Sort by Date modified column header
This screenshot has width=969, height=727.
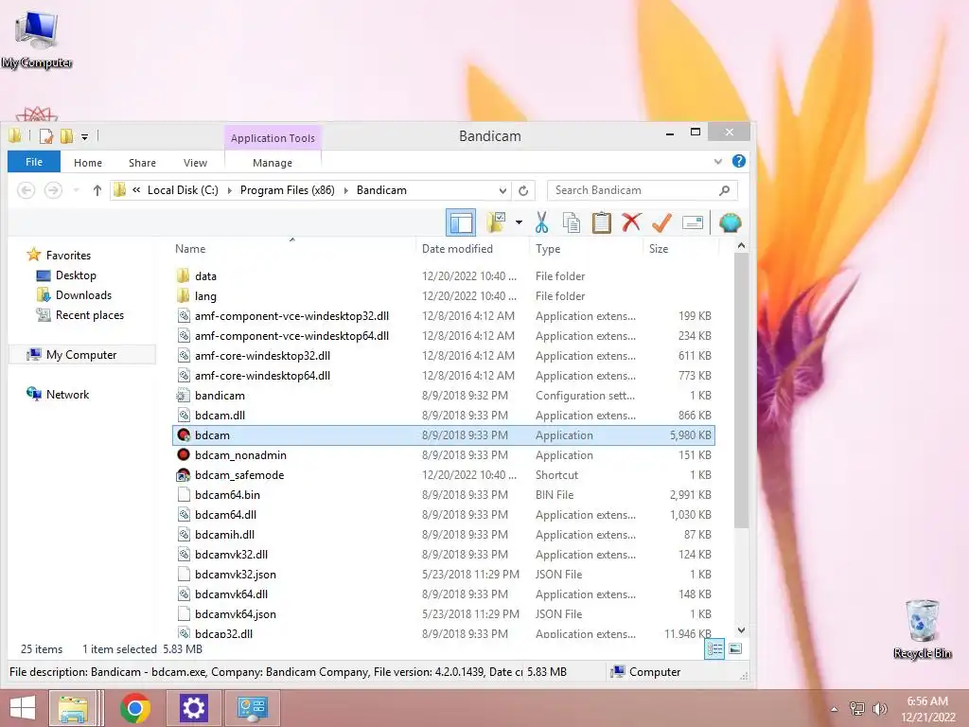coord(457,249)
